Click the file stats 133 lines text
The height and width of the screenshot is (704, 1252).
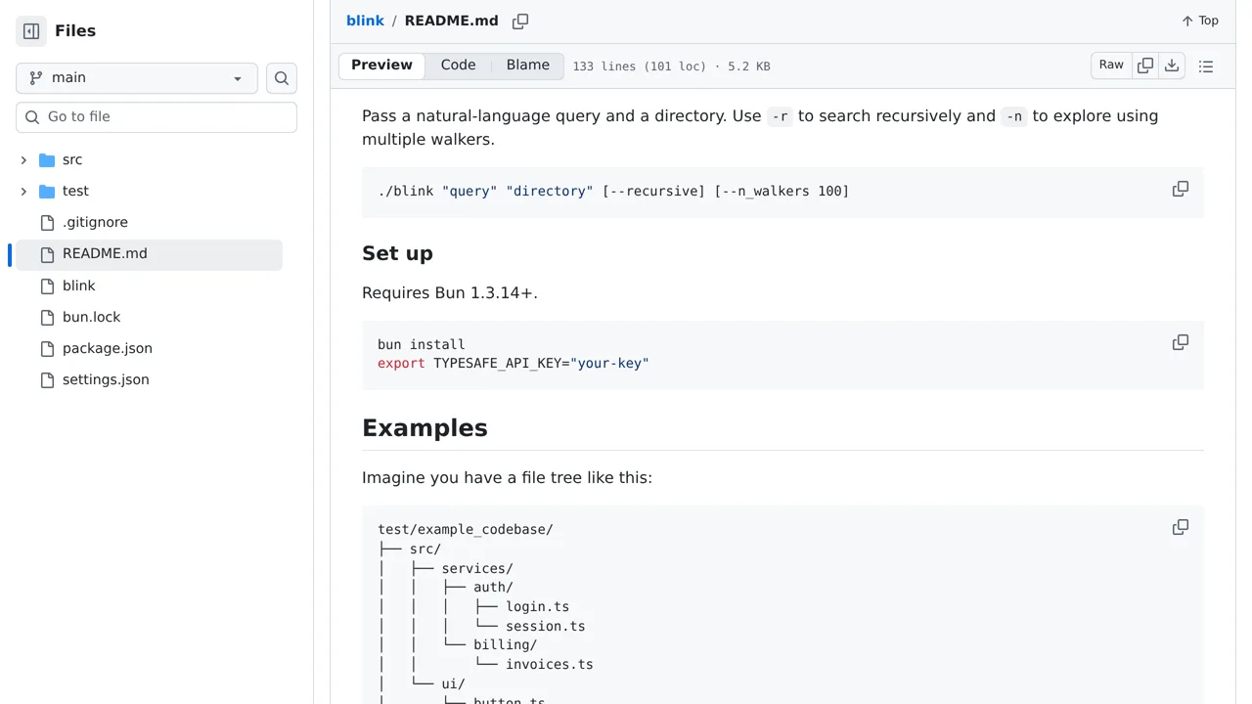point(671,66)
